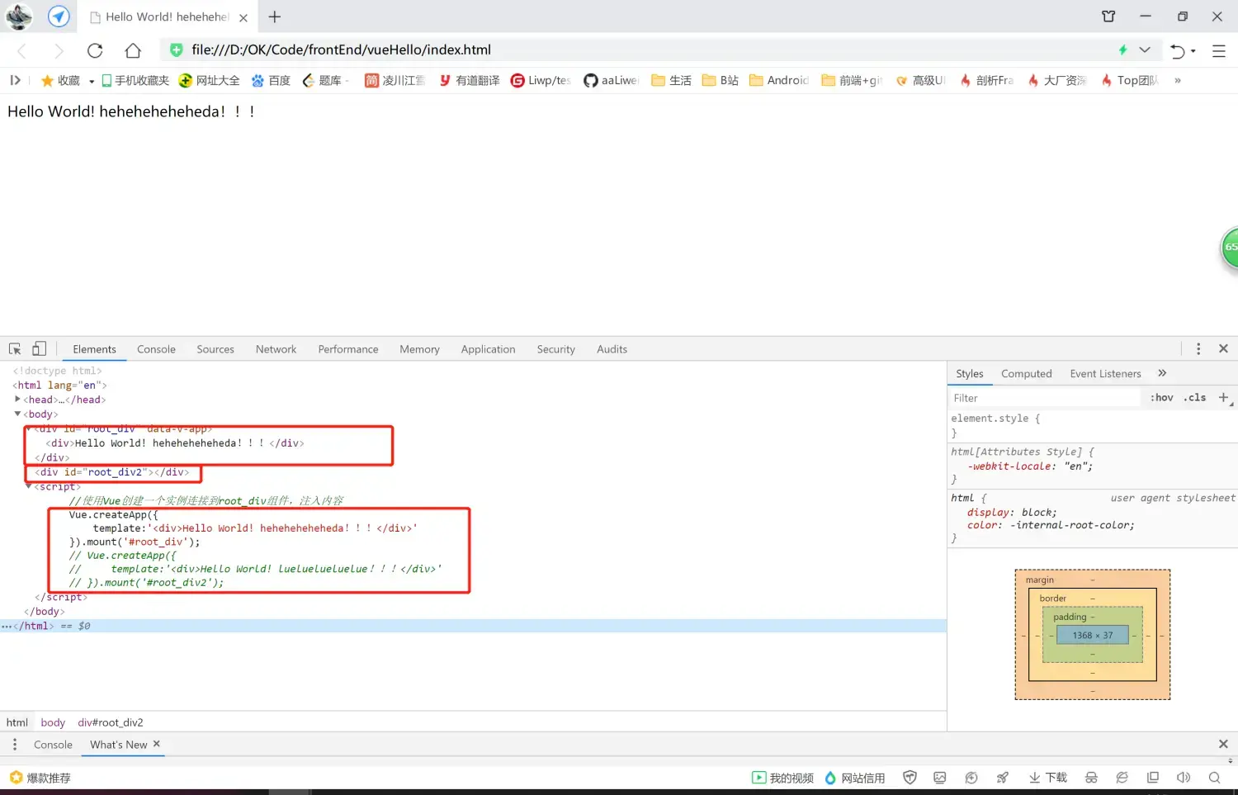The height and width of the screenshot is (795, 1238).
Task: Open the Audits tab
Action: [x=612, y=349]
